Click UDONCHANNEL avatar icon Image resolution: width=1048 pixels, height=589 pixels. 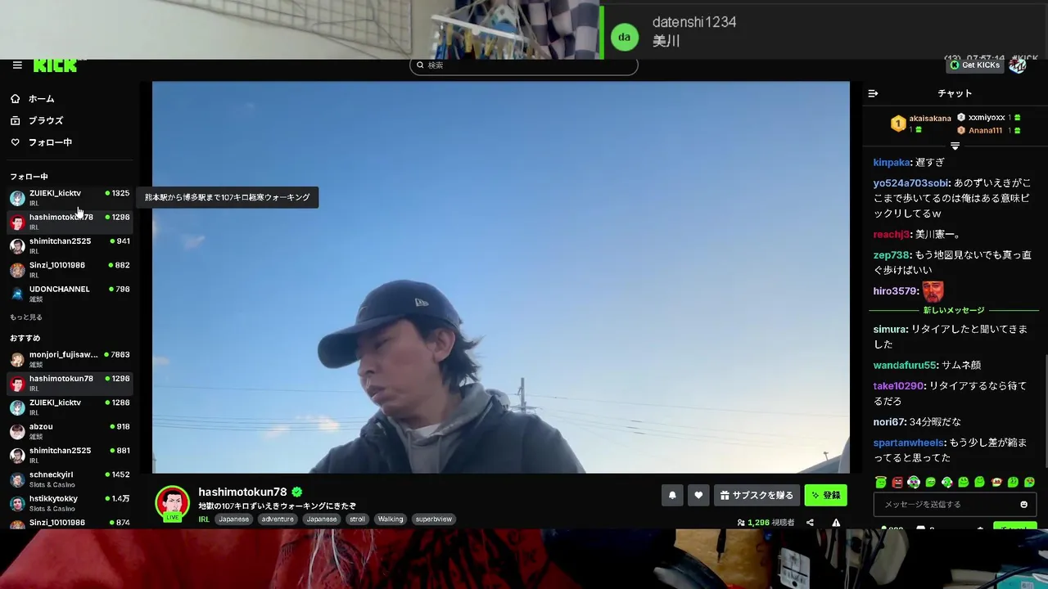point(17,294)
